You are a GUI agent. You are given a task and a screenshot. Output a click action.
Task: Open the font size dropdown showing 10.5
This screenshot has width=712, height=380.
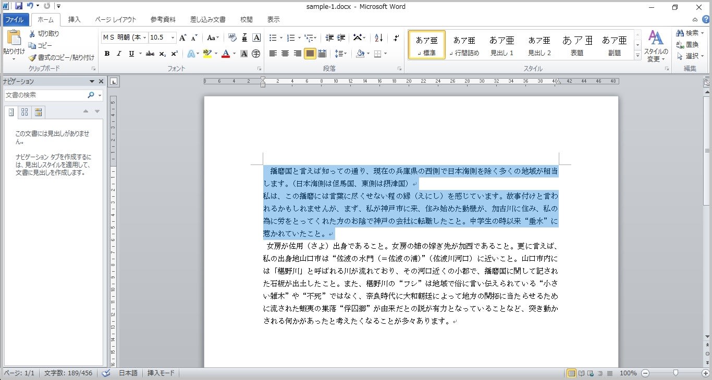point(172,37)
